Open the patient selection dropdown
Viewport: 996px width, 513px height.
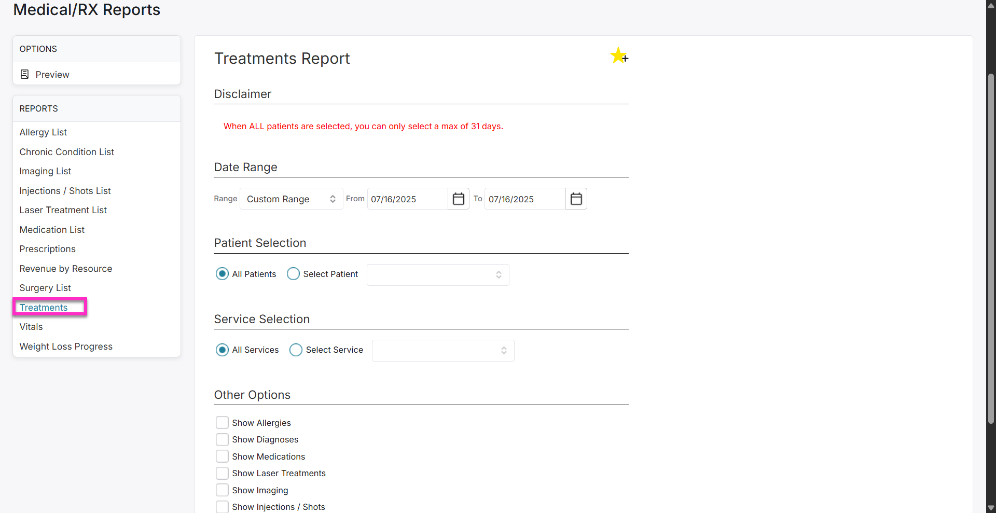(437, 274)
